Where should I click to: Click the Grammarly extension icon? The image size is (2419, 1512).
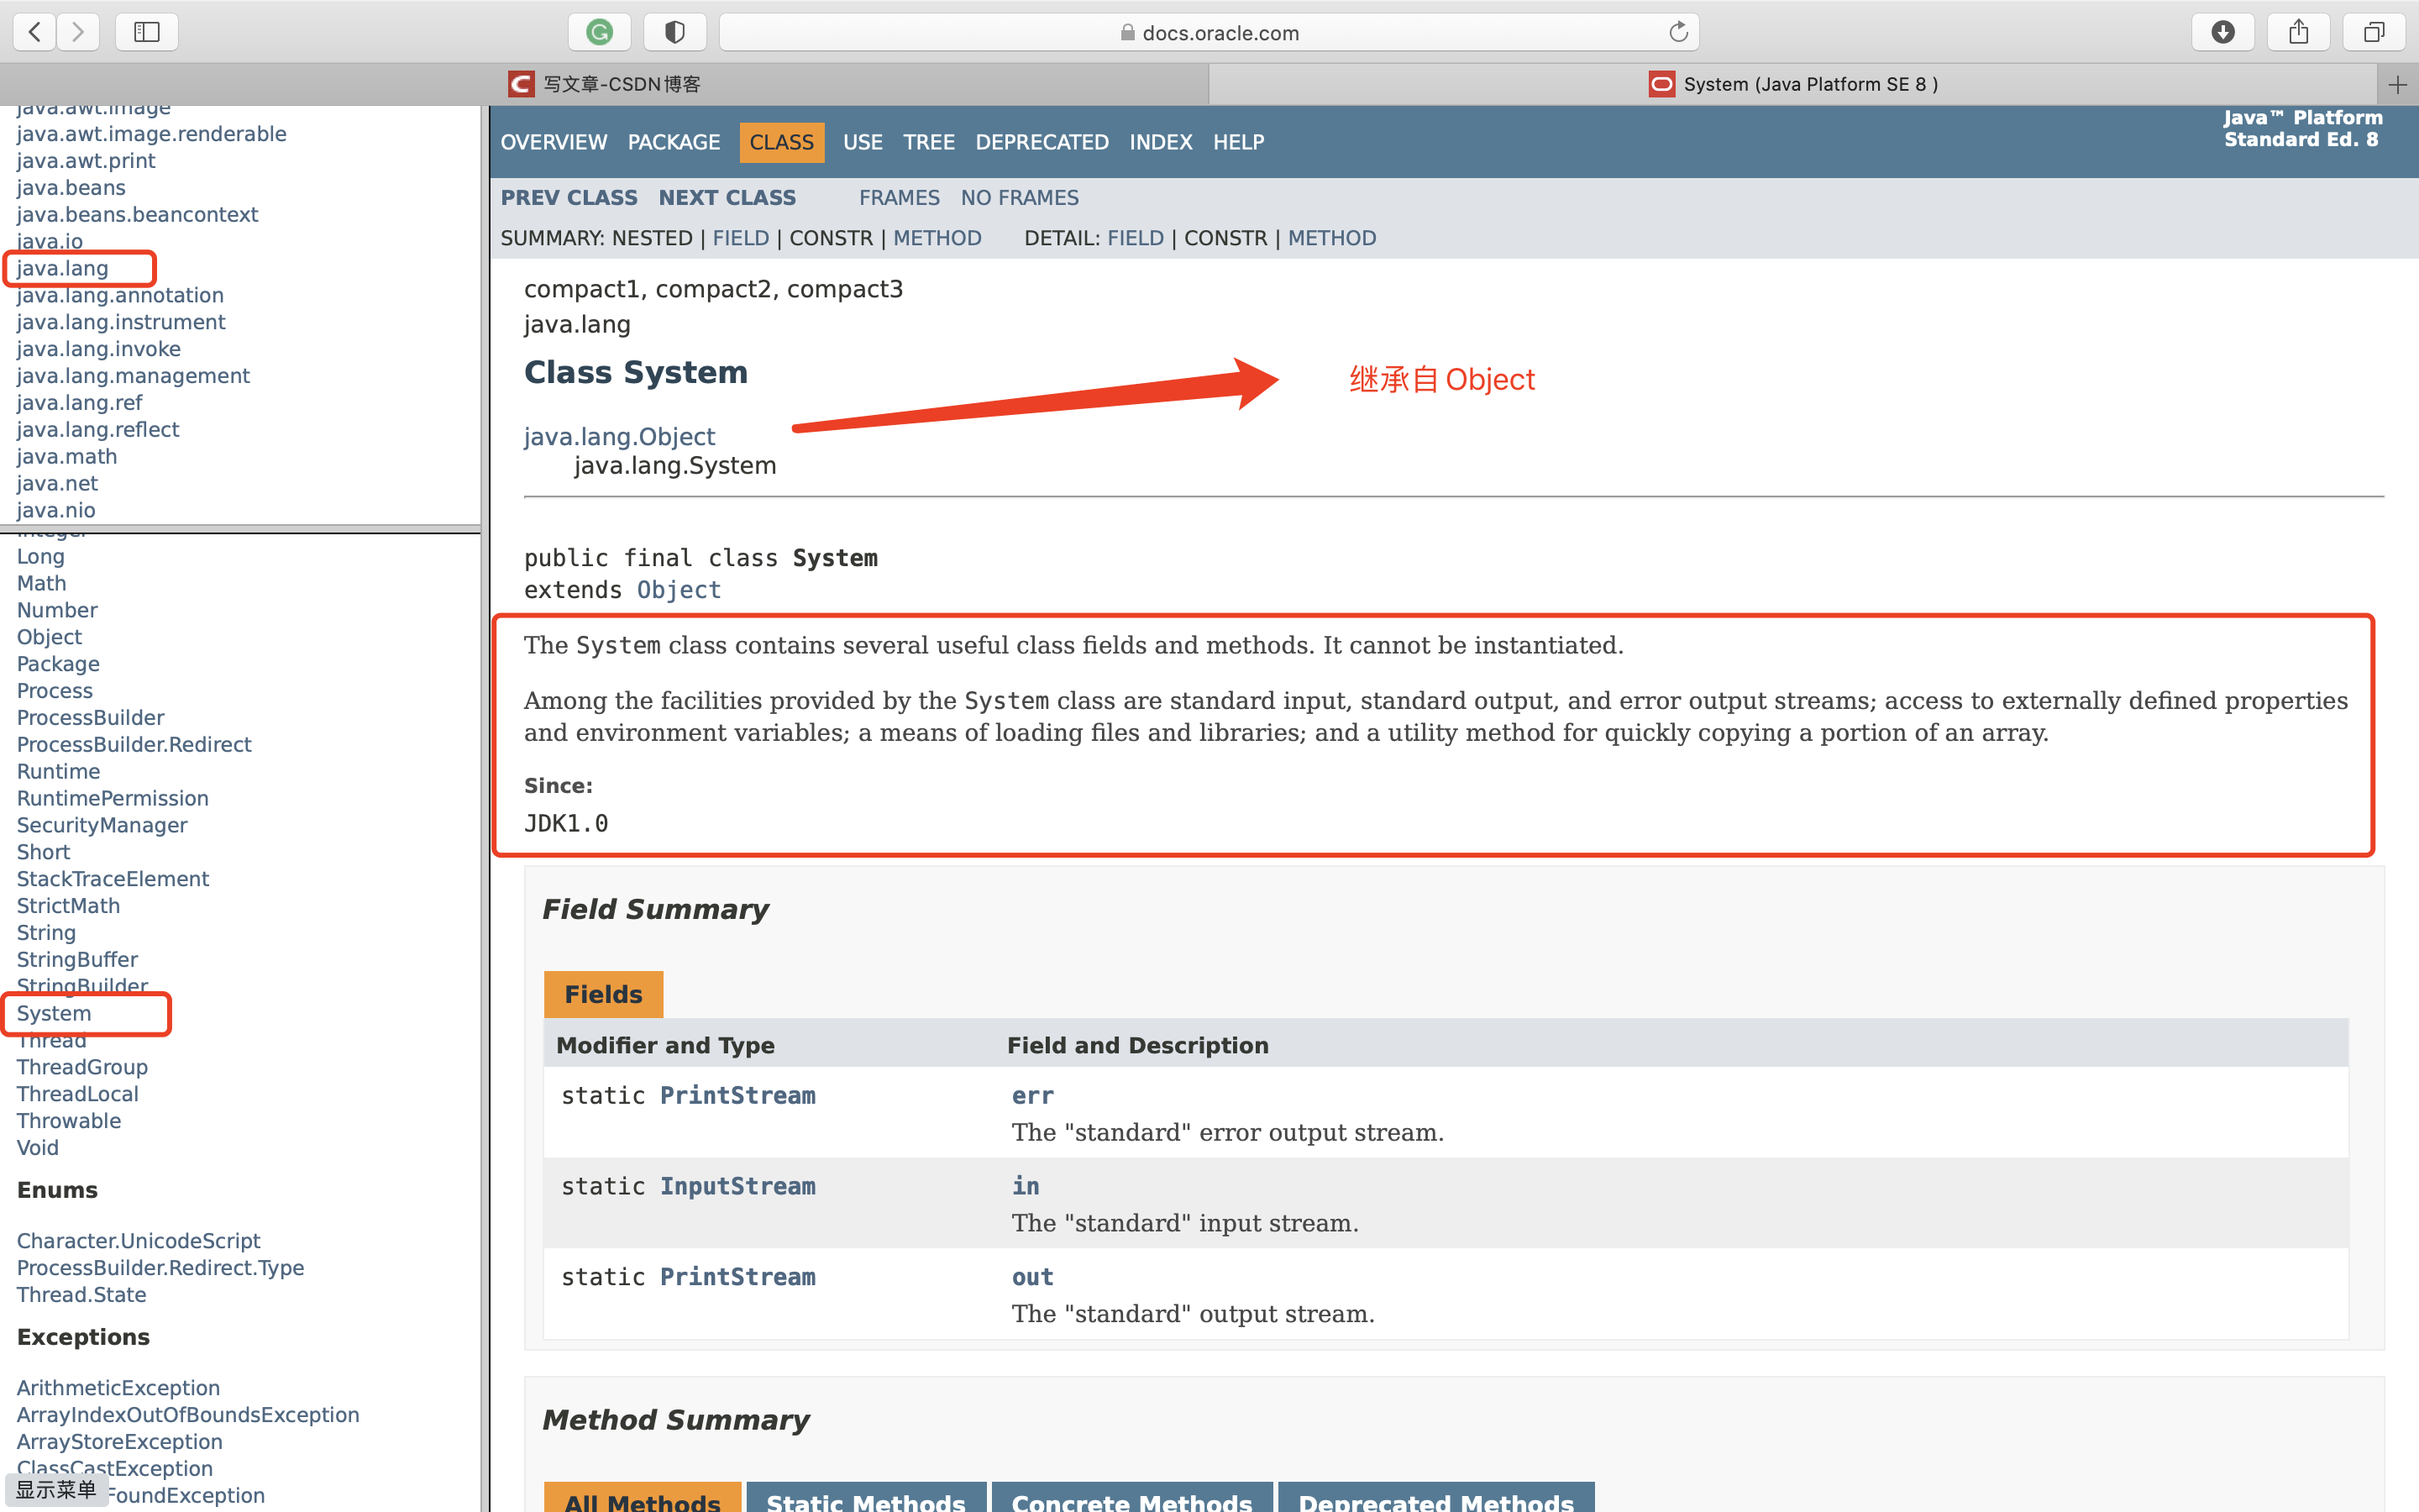pyautogui.click(x=599, y=32)
